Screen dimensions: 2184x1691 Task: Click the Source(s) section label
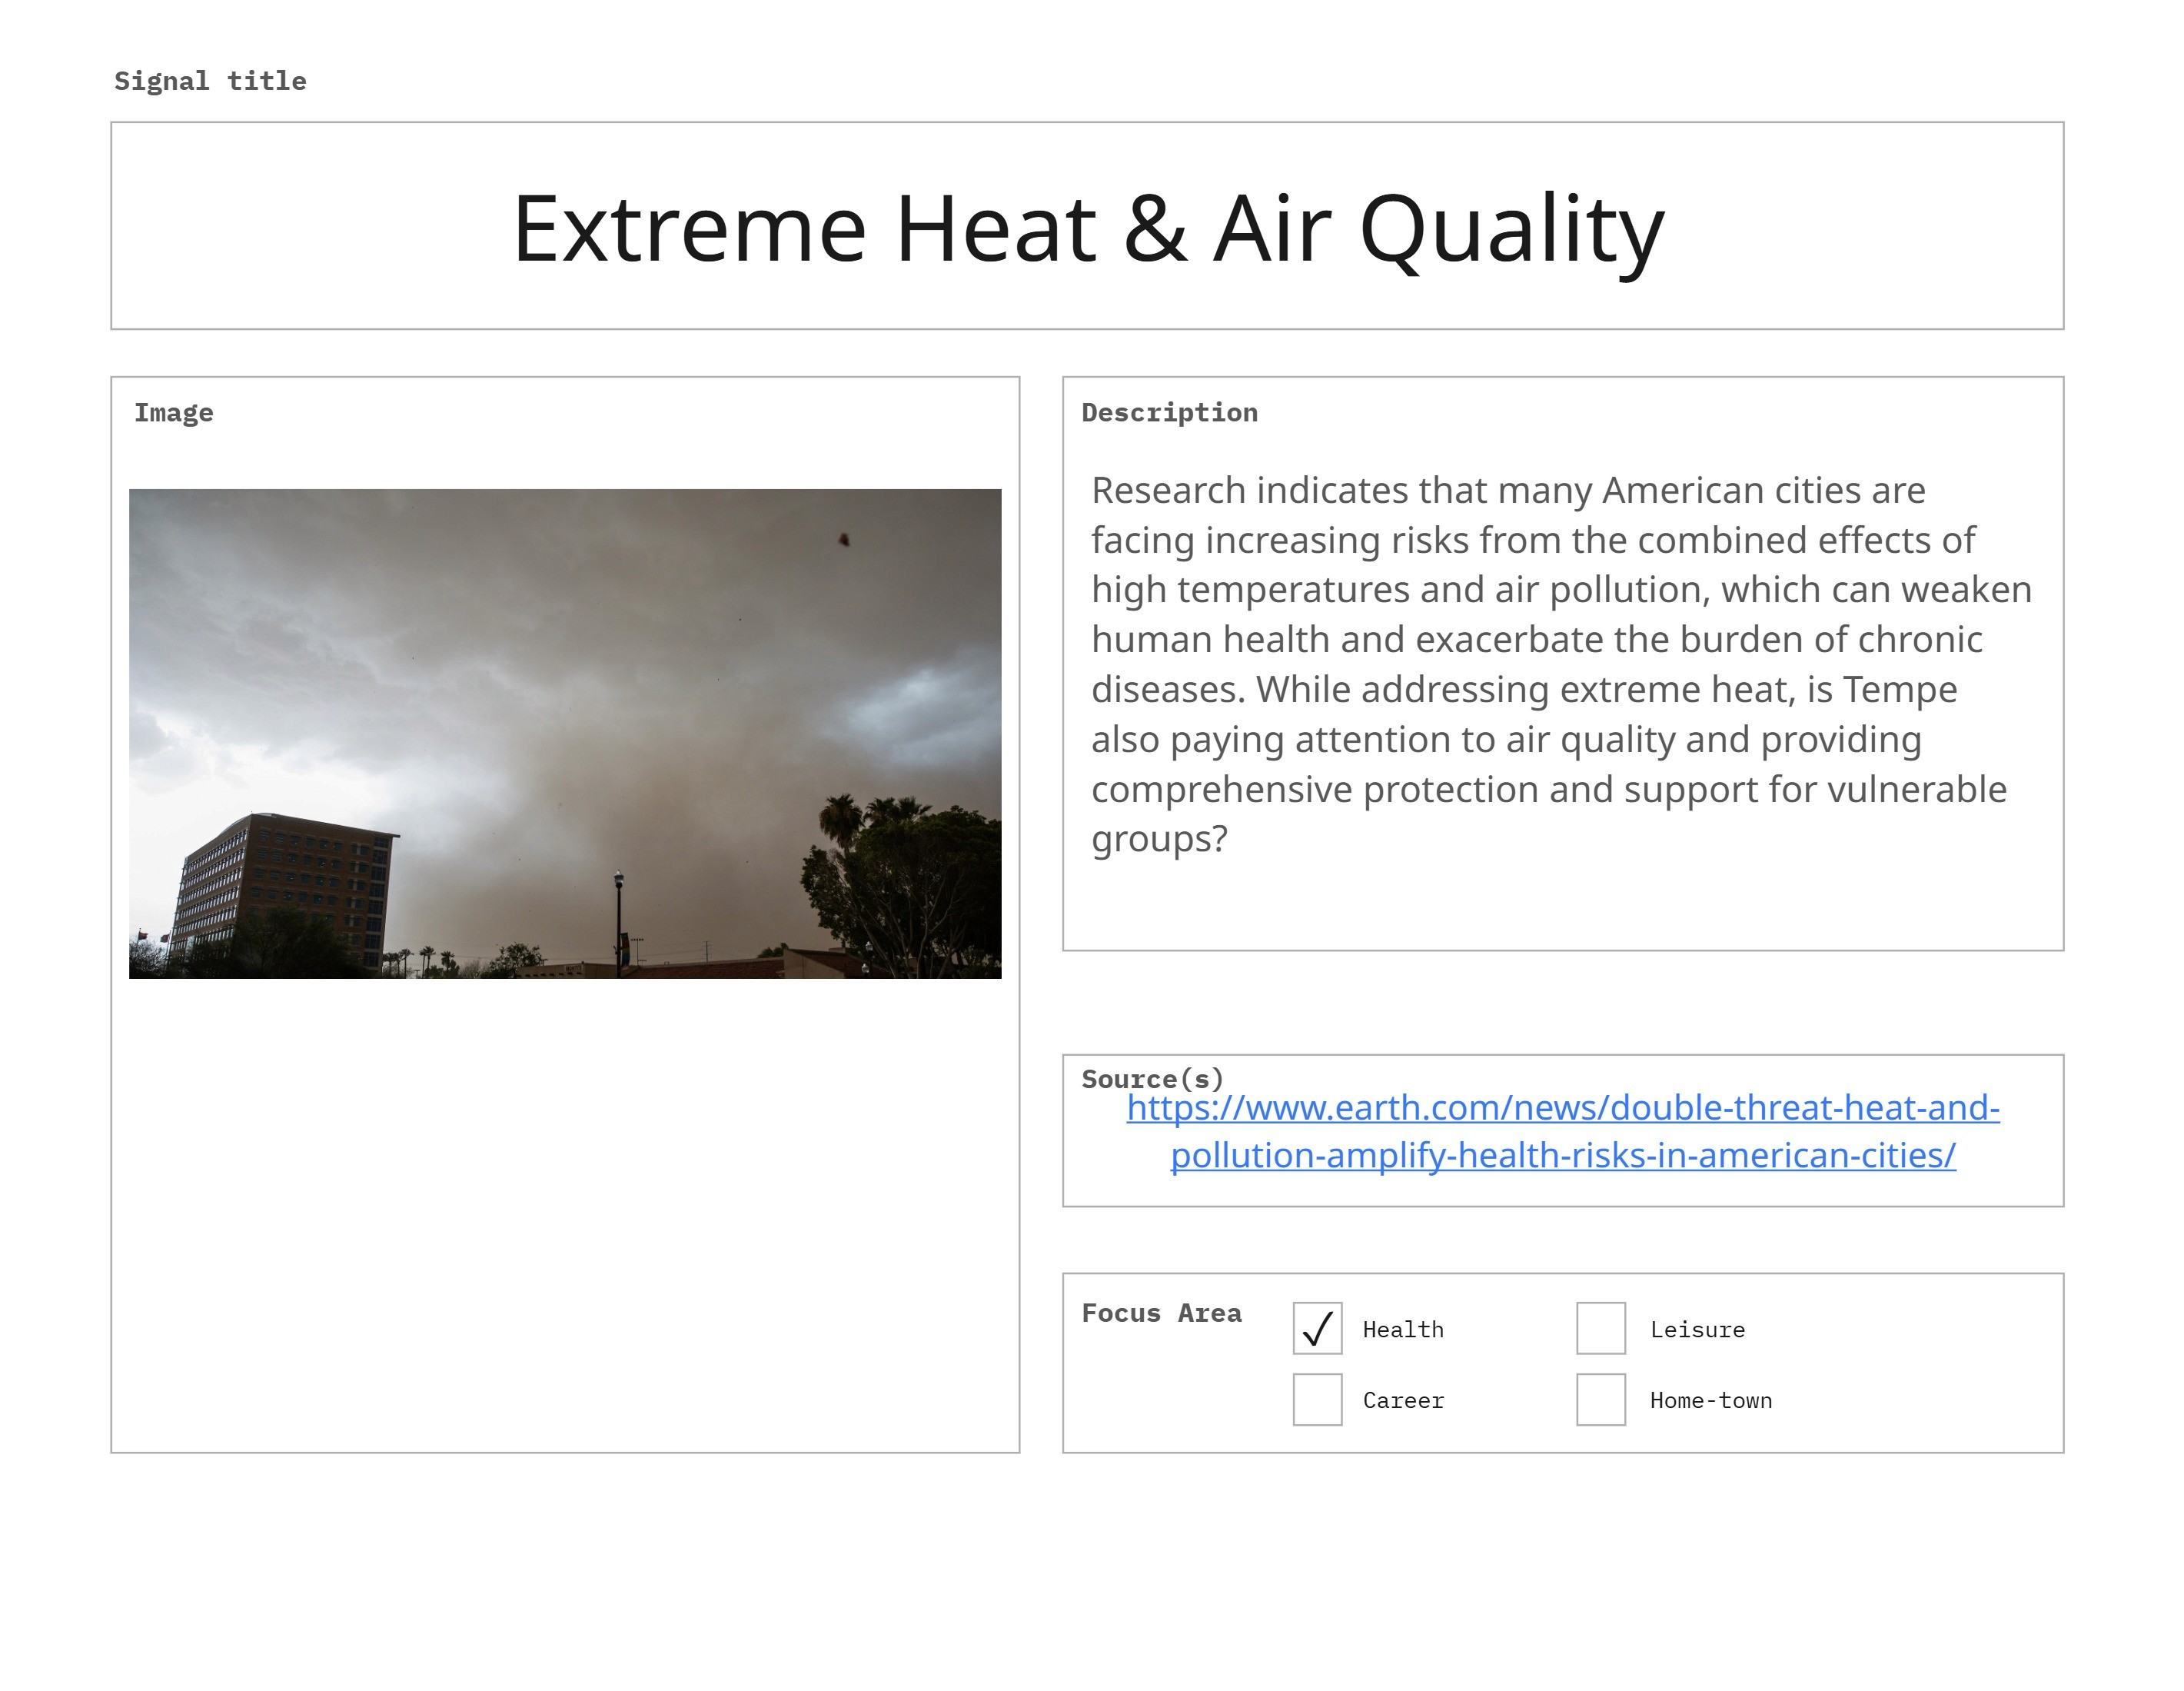[x=1152, y=1079]
